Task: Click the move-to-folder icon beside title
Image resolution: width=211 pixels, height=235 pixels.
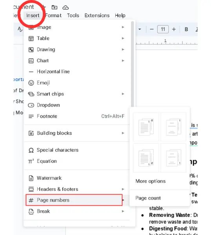Action: point(55,7)
